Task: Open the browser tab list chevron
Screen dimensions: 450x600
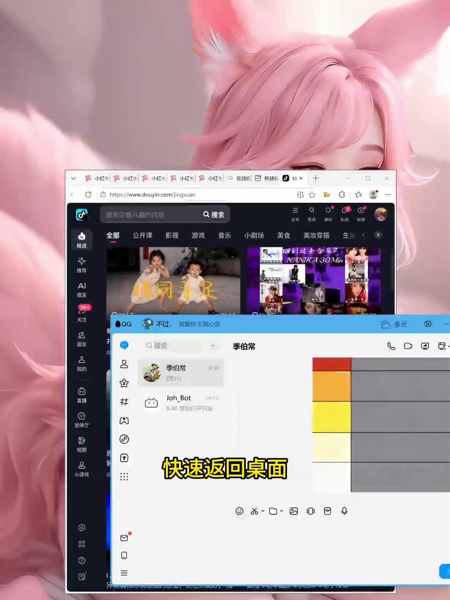Action: click(73, 178)
